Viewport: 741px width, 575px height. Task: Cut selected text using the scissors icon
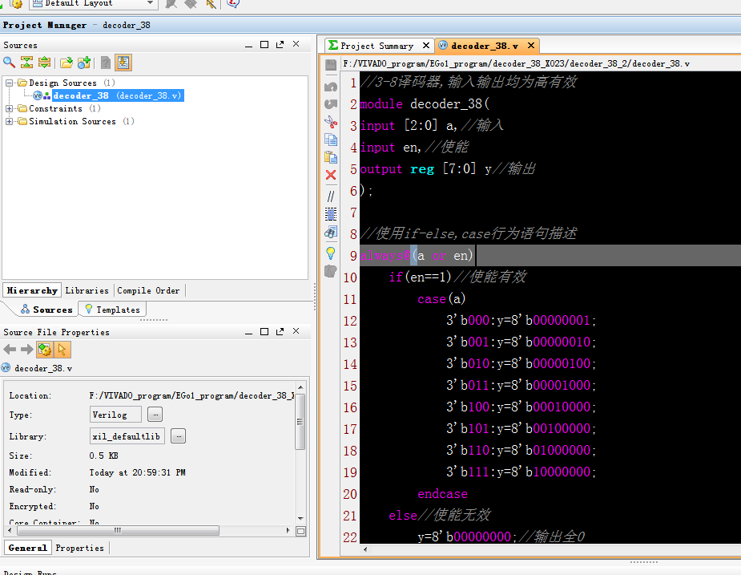[331, 122]
